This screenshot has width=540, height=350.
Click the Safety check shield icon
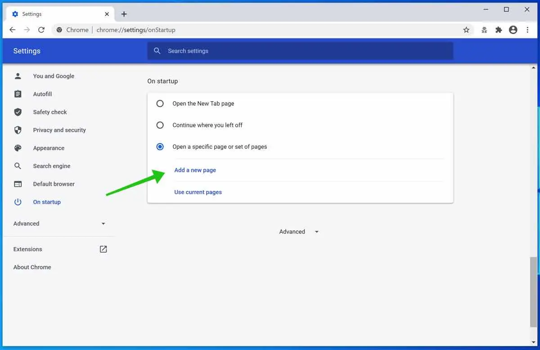pyautogui.click(x=18, y=112)
